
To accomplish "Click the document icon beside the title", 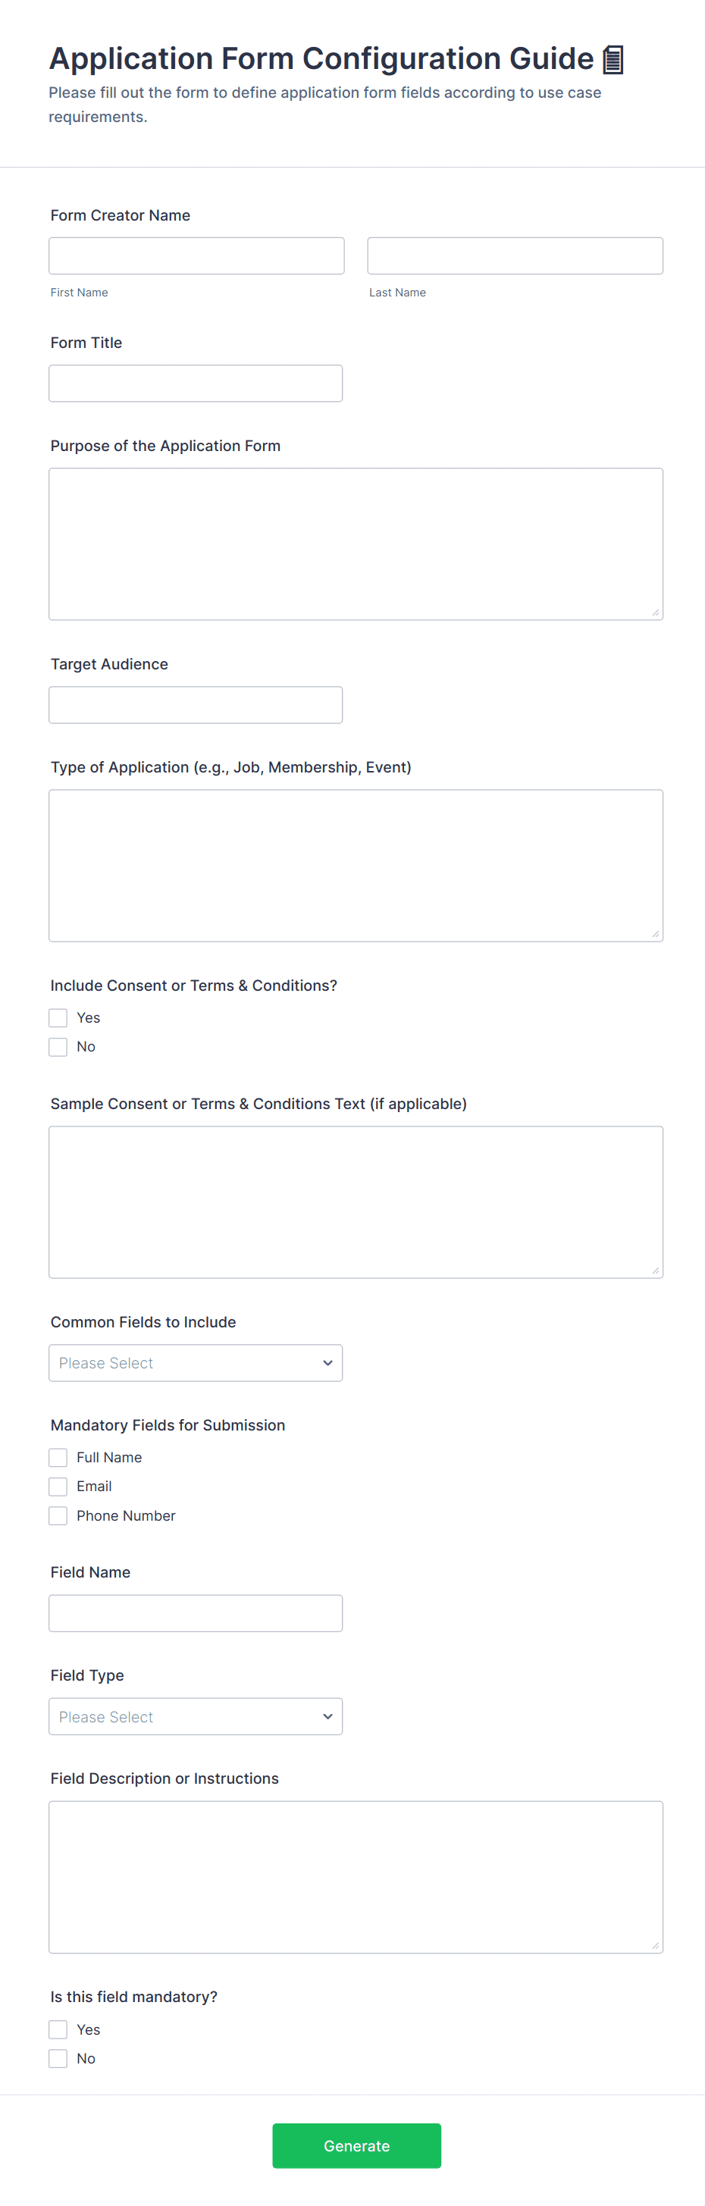I will (613, 60).
